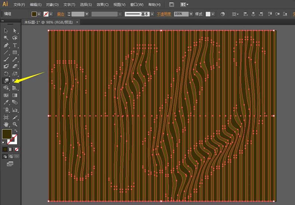Activate the Lasso tool
295x205 pixels.
[x=15, y=38]
